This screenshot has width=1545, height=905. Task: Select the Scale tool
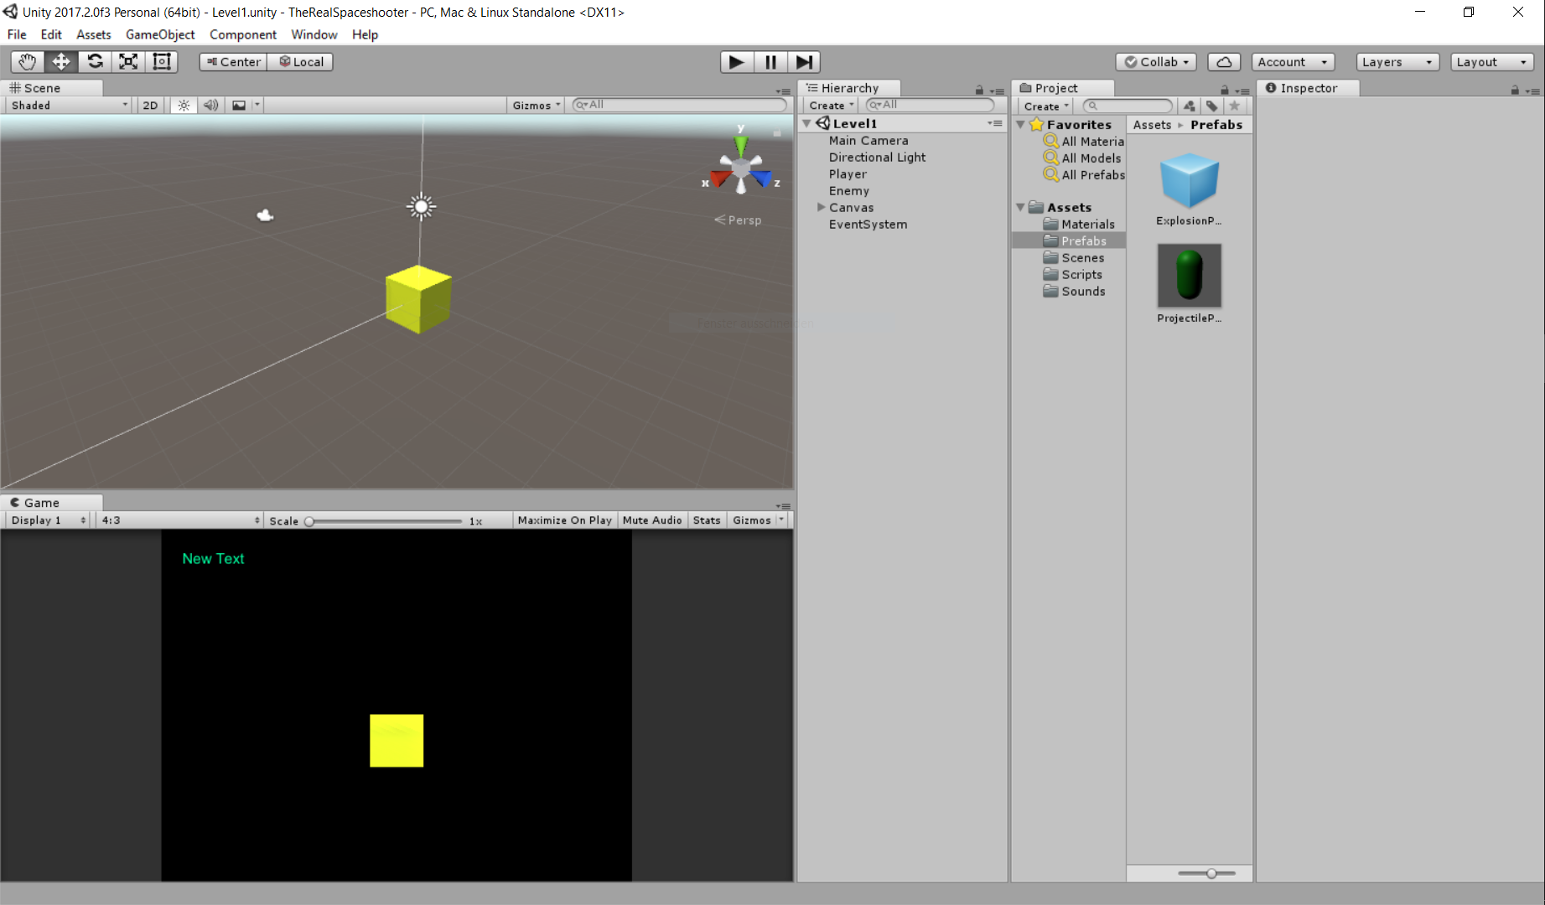point(128,62)
